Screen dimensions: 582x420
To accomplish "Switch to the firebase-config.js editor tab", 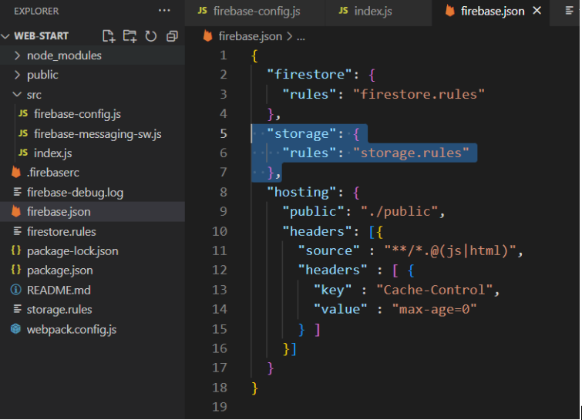I will coord(255,12).
